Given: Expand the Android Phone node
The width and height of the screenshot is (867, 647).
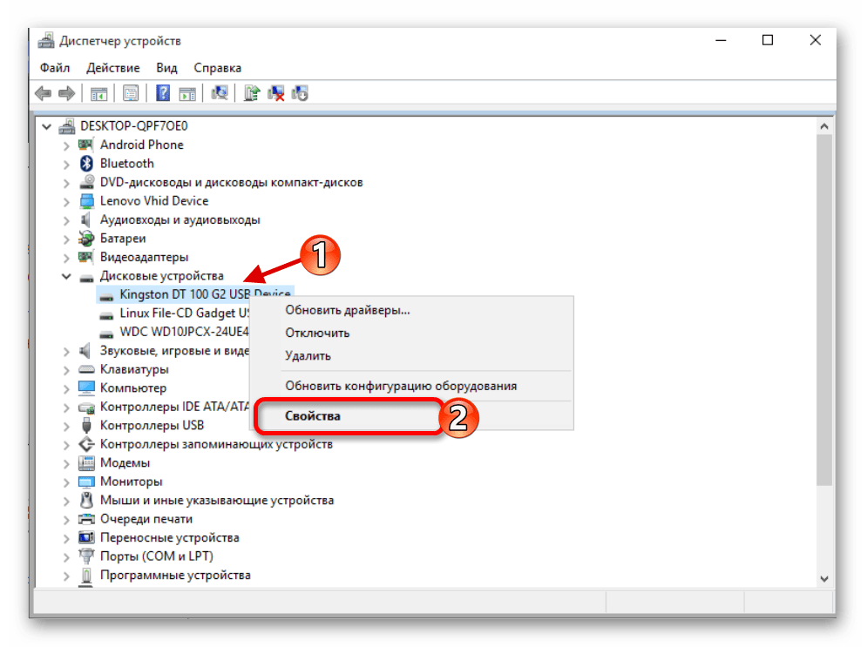Looking at the screenshot, I should pyautogui.click(x=66, y=146).
